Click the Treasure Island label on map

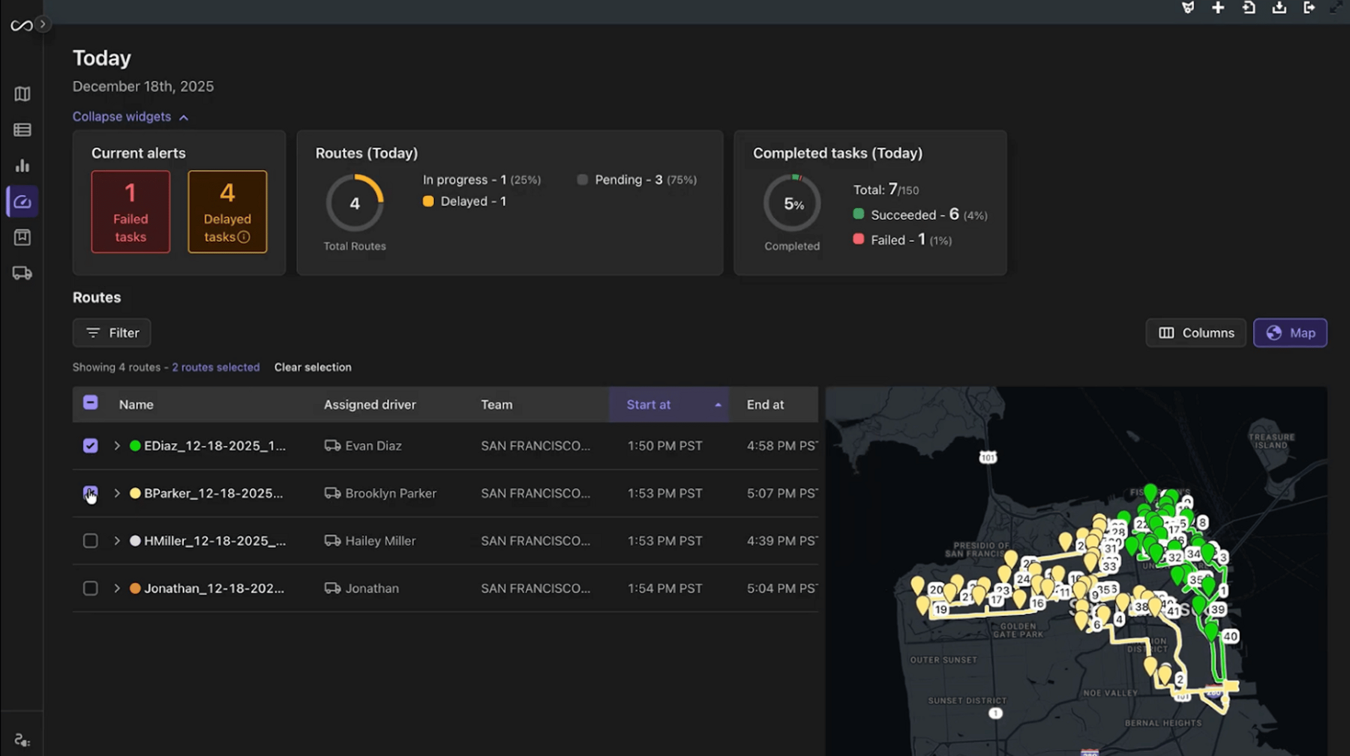(x=1271, y=441)
